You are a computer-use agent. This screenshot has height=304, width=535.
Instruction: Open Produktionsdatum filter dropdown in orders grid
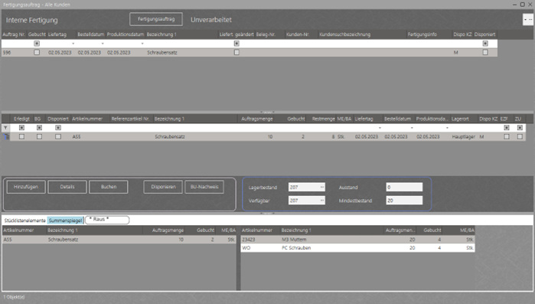pos(142,44)
